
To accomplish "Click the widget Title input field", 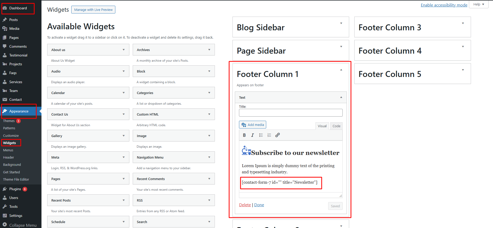I will pos(291,113).
